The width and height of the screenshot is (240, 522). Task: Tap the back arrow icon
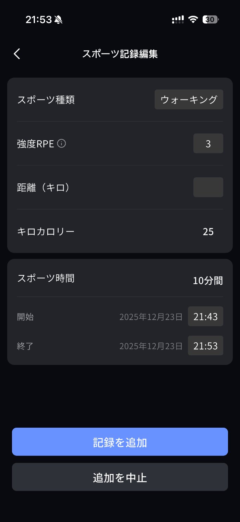click(17, 54)
